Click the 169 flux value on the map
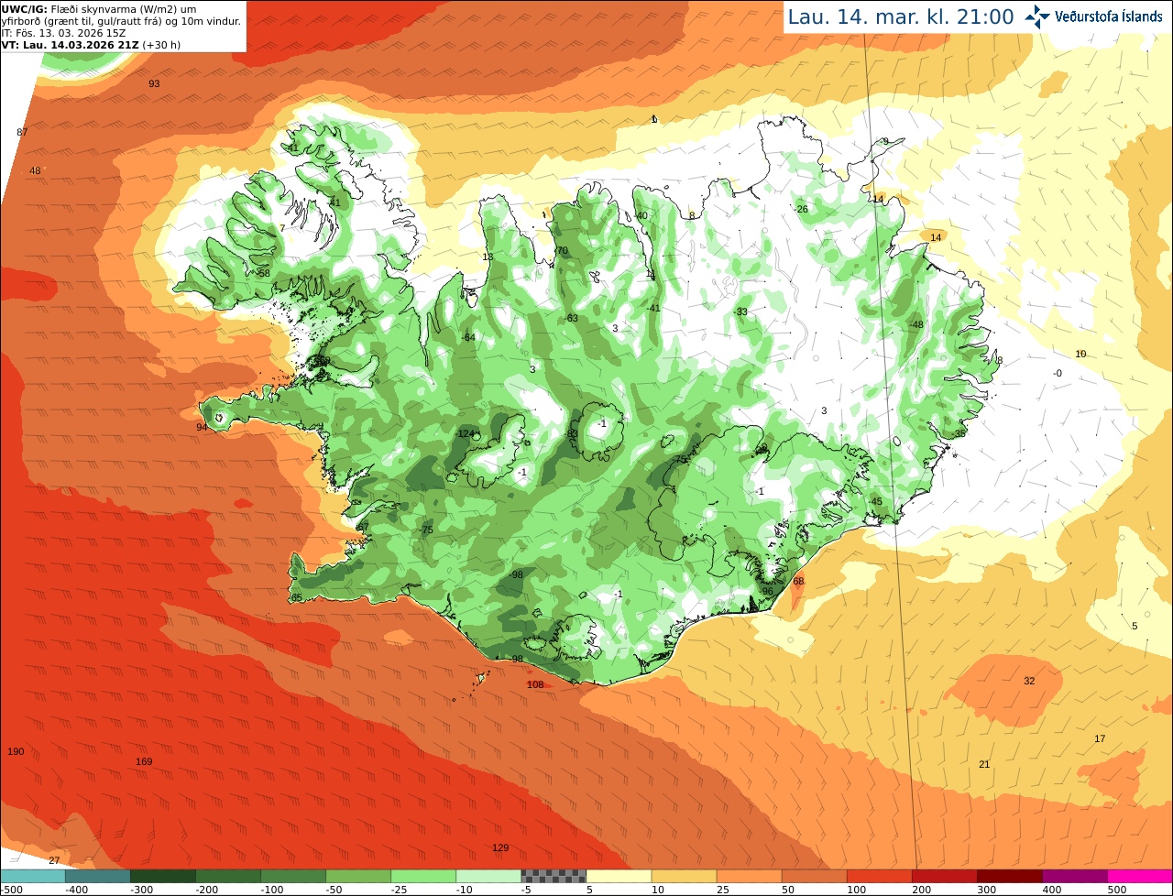 click(x=144, y=761)
